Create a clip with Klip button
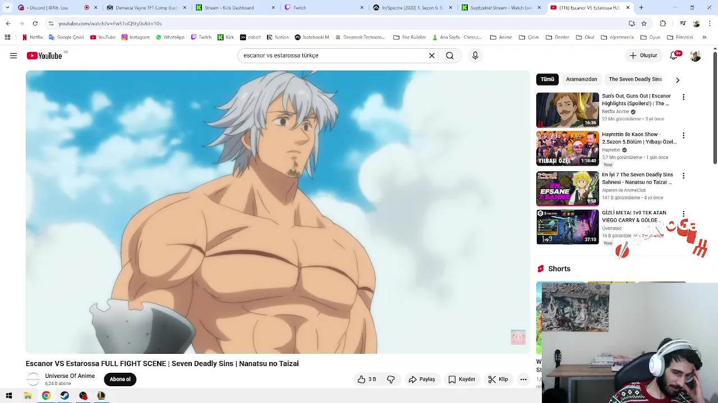Viewport: 718px width, 403px height. (498, 379)
